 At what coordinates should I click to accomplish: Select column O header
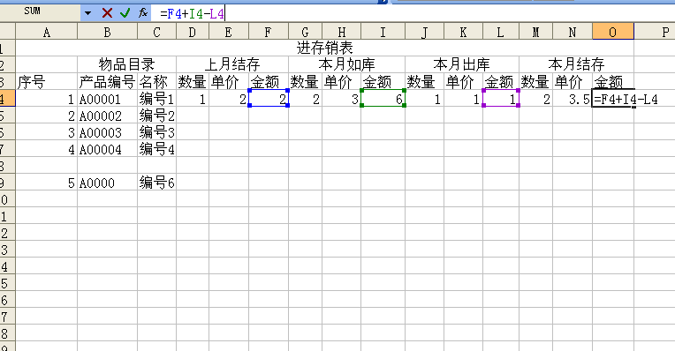(x=612, y=32)
